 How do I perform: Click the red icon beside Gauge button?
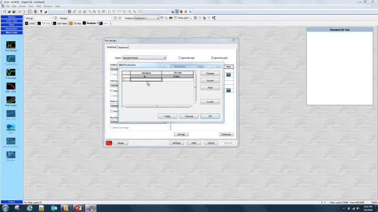click(x=109, y=143)
